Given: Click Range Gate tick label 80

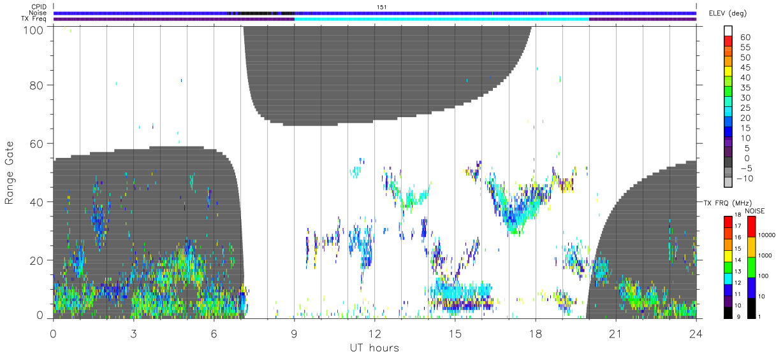Looking at the screenshot, I should click(36, 85).
